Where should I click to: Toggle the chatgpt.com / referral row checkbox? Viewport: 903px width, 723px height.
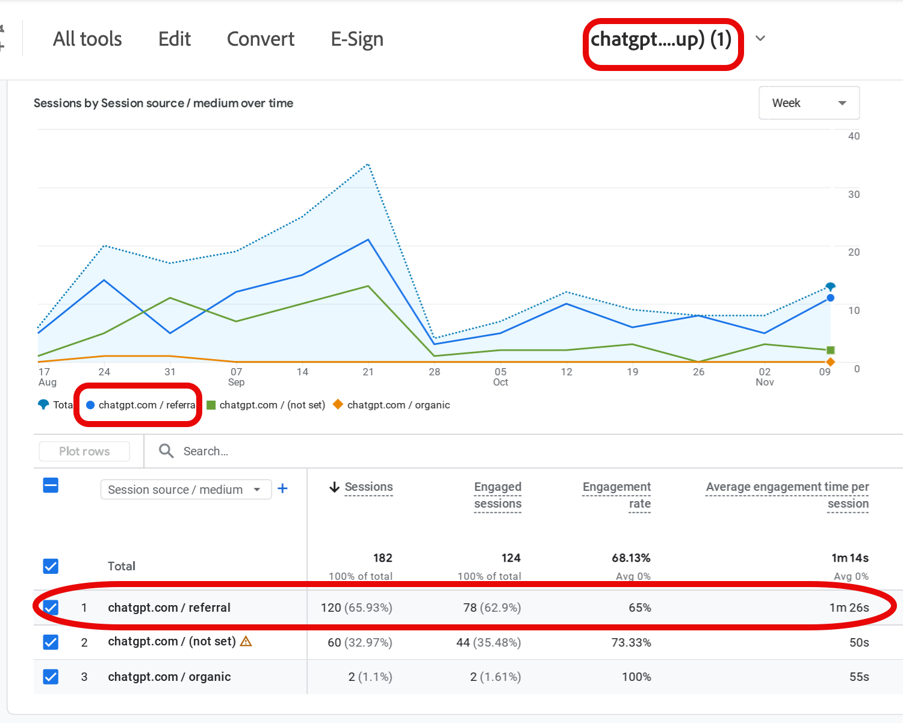[51, 608]
